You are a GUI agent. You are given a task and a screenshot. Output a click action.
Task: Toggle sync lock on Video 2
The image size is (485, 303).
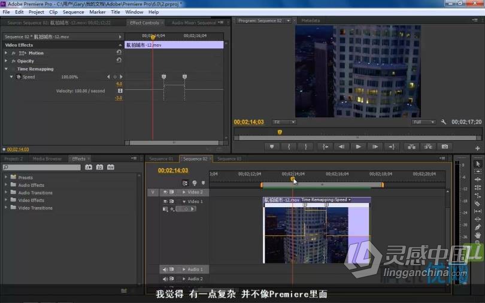point(171,192)
